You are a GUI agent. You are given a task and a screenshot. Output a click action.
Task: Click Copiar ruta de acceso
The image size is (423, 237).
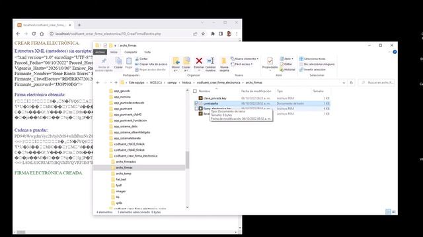click(x=151, y=65)
